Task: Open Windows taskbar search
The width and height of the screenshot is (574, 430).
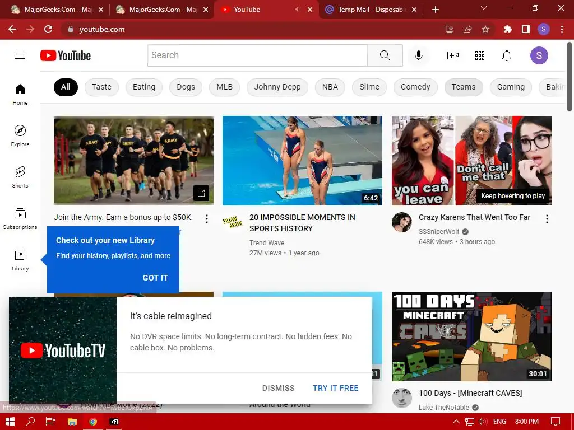Action: pyautogui.click(x=30, y=422)
